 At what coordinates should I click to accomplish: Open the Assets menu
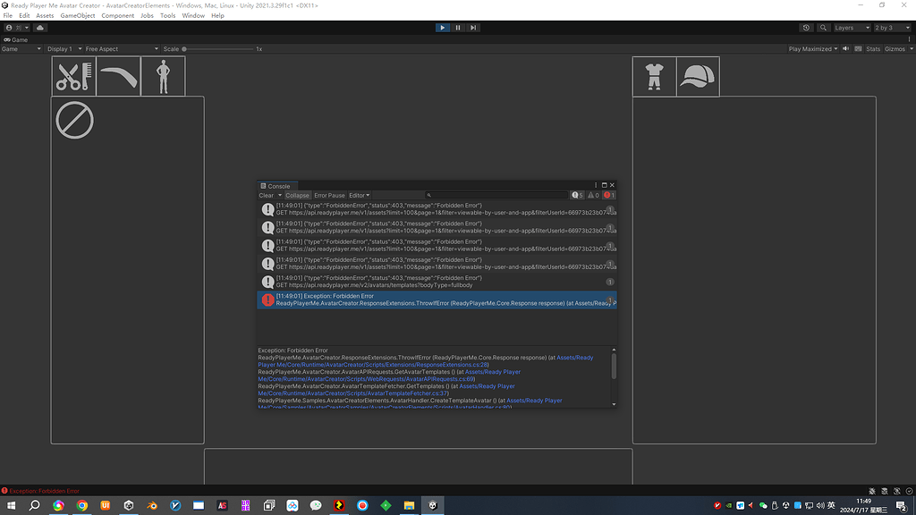(45, 15)
